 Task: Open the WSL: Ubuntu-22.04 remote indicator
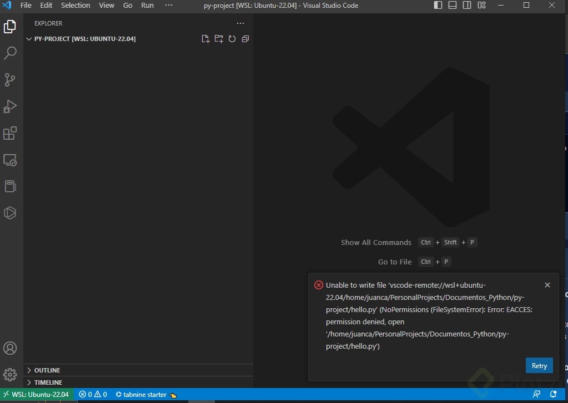[x=37, y=394]
